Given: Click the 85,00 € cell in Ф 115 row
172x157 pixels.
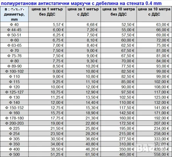Looking at the screenshot, I should [x=119, y=82].
